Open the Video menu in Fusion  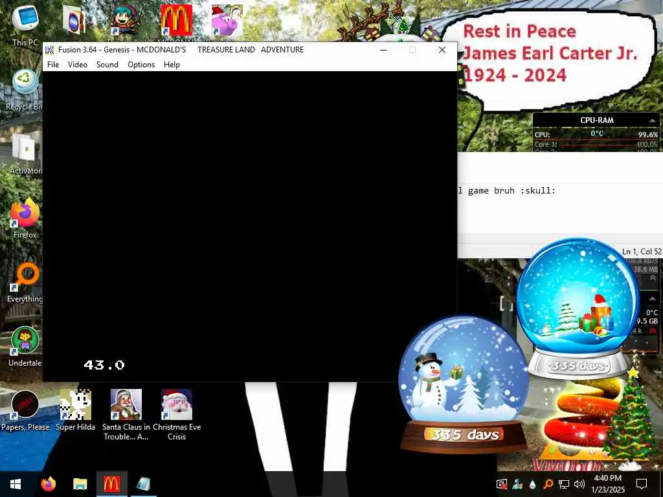(x=78, y=65)
